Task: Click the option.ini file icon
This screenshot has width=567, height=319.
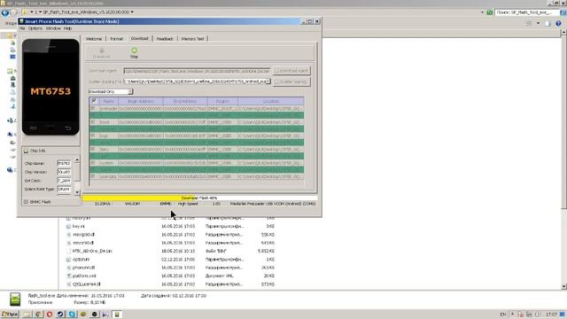Action: (68, 260)
